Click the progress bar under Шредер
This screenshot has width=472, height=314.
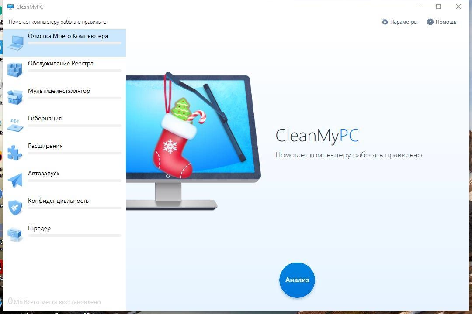point(75,235)
